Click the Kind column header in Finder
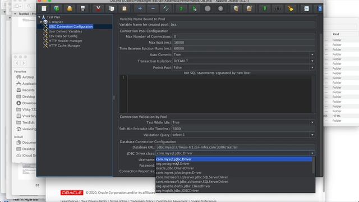Screen dimensions: 359x202 click(336, 34)
